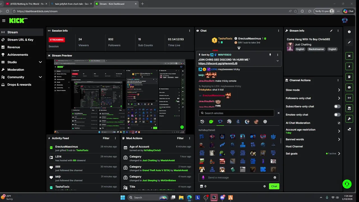Toggle Session Info broadcast widget in sidebar
This screenshot has height=202, width=359.
349,98
